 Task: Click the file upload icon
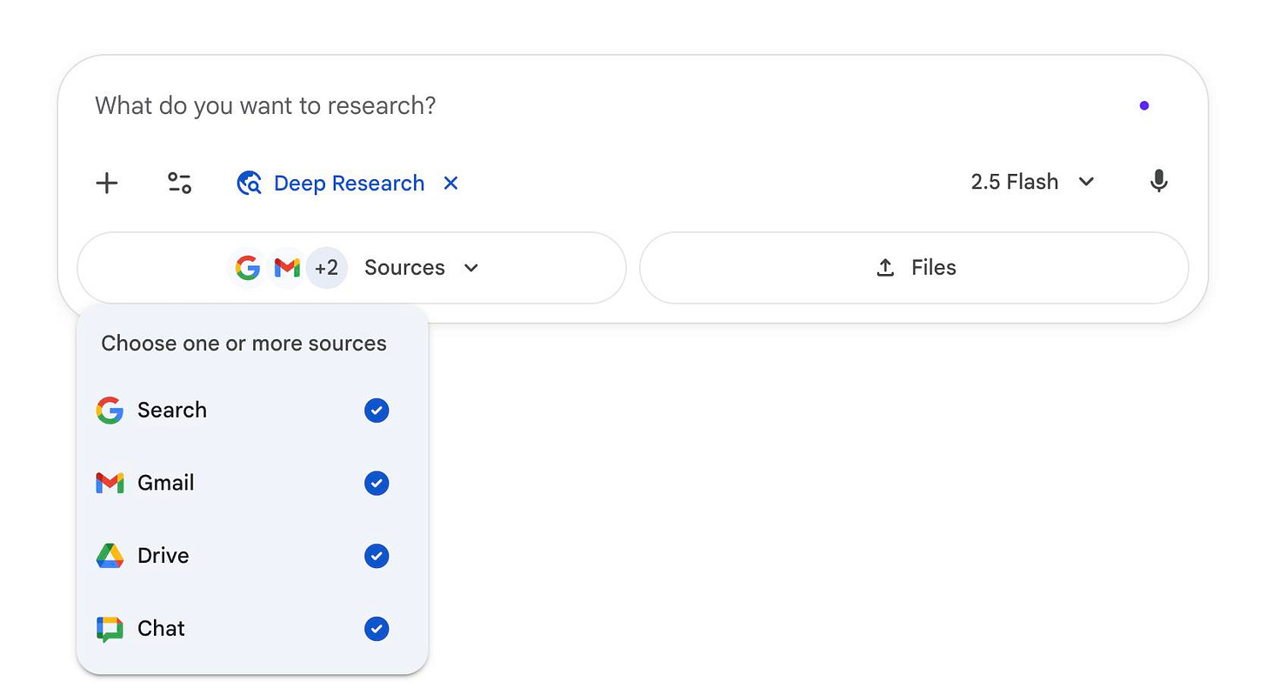pyautogui.click(x=884, y=267)
